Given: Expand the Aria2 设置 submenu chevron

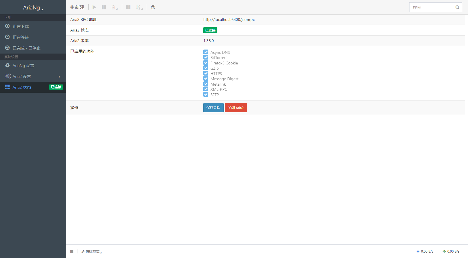Looking at the screenshot, I should (59, 77).
